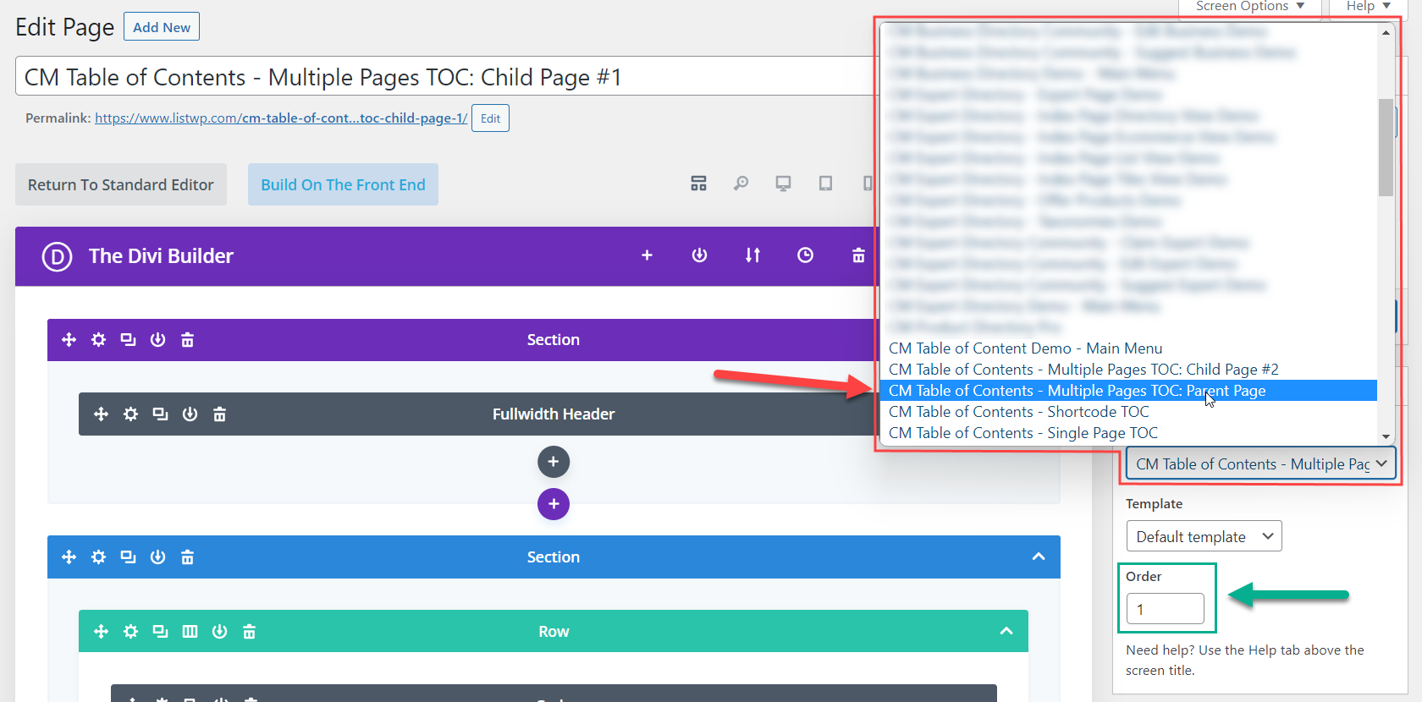Image resolution: width=1422 pixels, height=702 pixels.
Task: Open editing history clock icon
Action: (x=805, y=255)
